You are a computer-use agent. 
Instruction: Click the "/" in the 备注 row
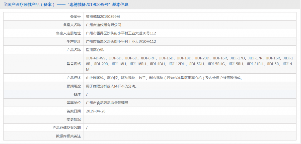click(86, 94)
